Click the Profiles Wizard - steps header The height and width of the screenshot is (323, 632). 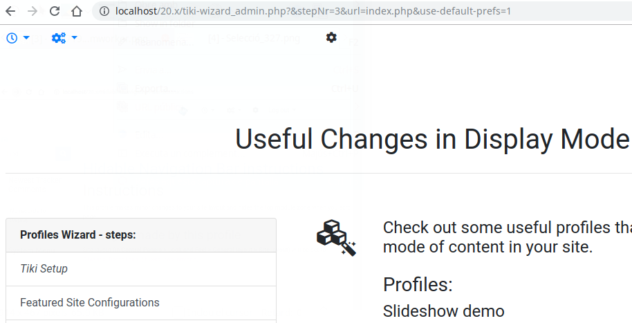[141, 235]
